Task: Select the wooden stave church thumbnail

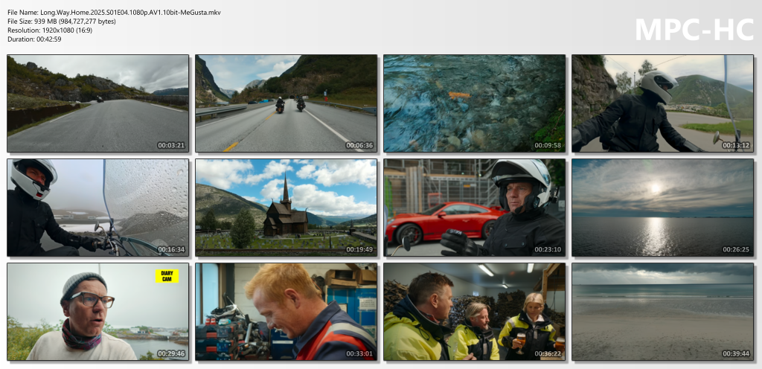Action: point(286,208)
